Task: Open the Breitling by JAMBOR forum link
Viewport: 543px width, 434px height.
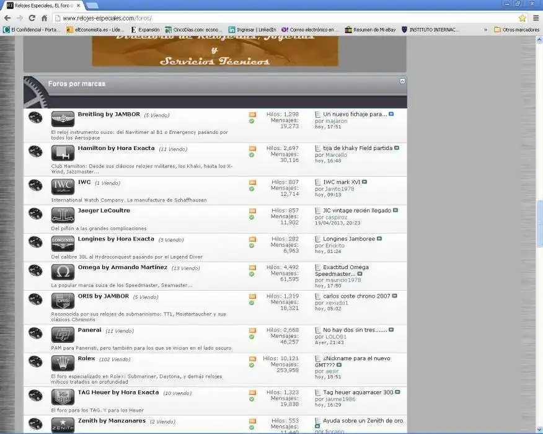Action: pos(108,114)
